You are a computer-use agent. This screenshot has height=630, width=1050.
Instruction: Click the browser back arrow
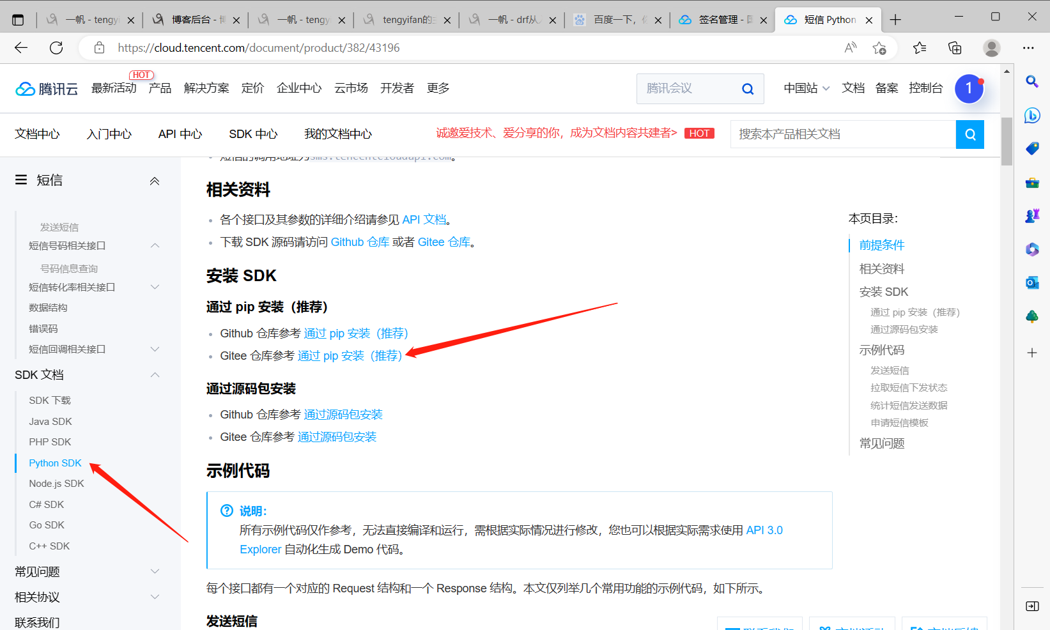pos(21,48)
